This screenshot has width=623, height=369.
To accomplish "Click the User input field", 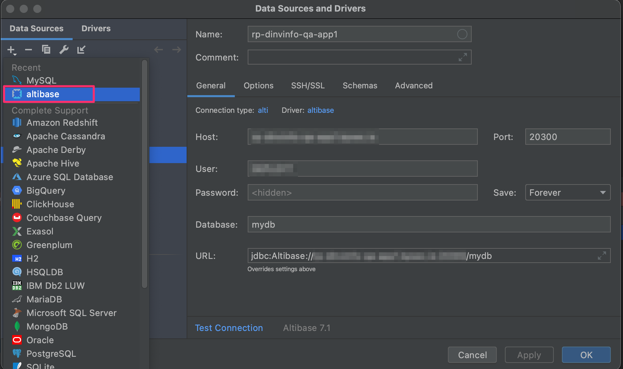I will click(362, 169).
